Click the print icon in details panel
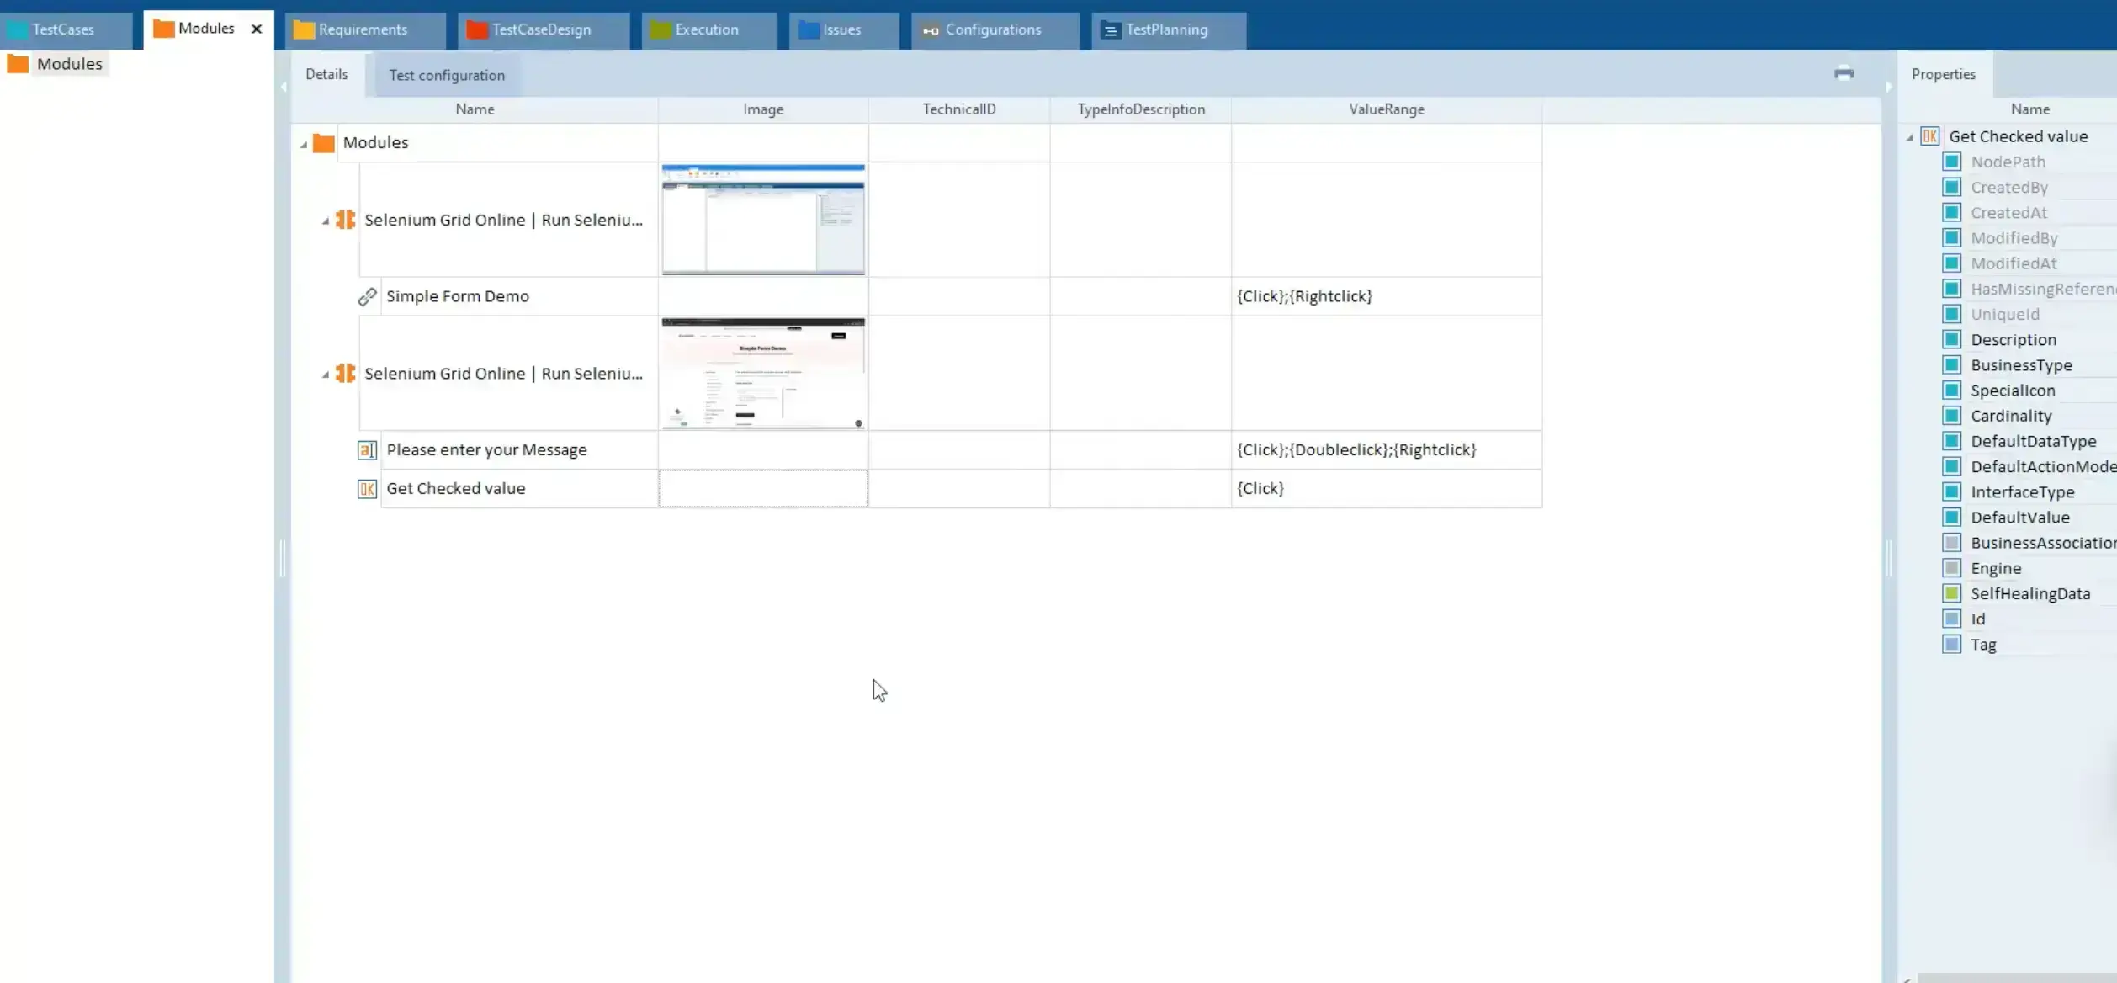Viewport: 2117px width, 983px height. (x=1844, y=73)
